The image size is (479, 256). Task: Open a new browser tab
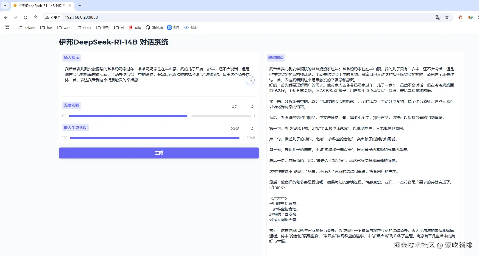pyautogui.click(x=80, y=5)
